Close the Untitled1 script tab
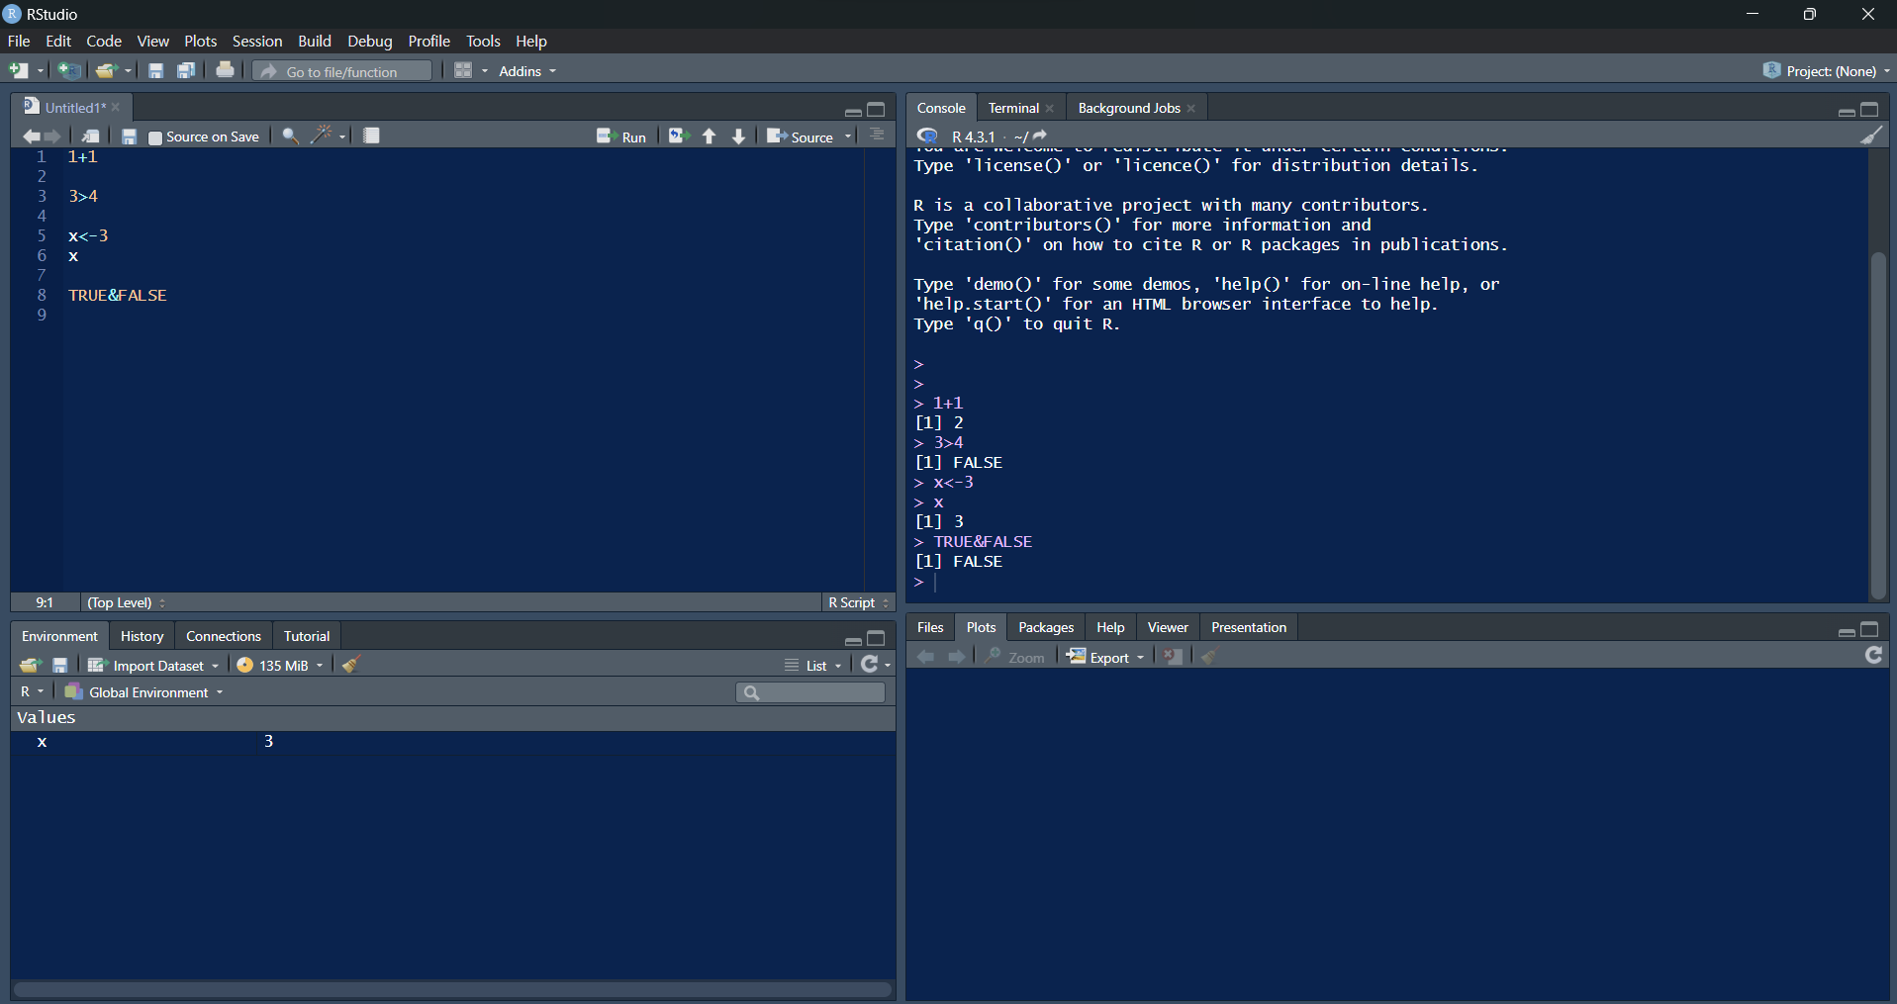The width and height of the screenshot is (1897, 1004). click(116, 107)
